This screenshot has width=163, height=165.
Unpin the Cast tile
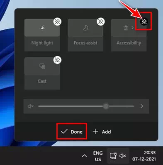pyautogui.click(x=57, y=60)
